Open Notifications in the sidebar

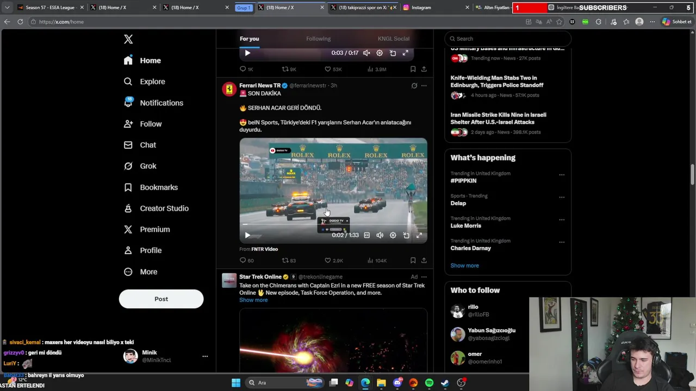[153, 103]
